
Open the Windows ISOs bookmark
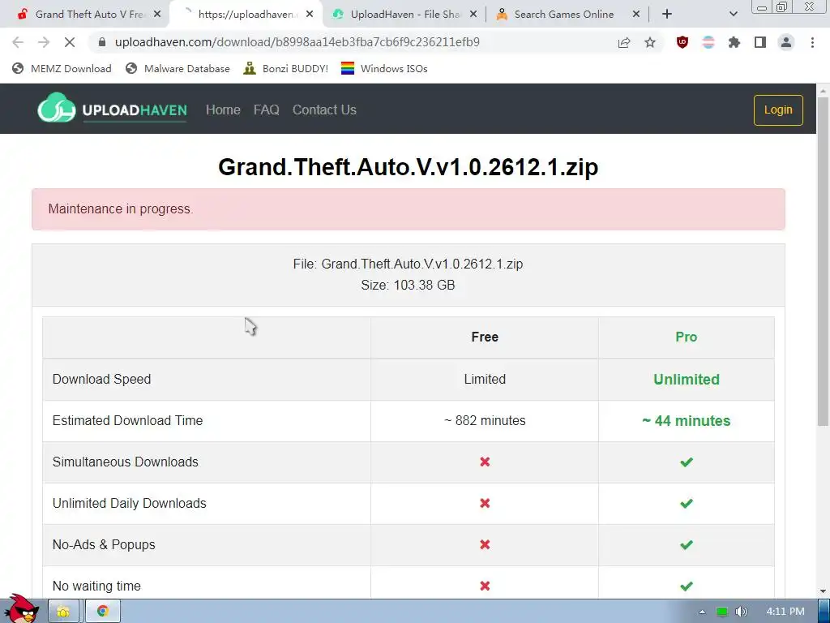[x=384, y=68]
